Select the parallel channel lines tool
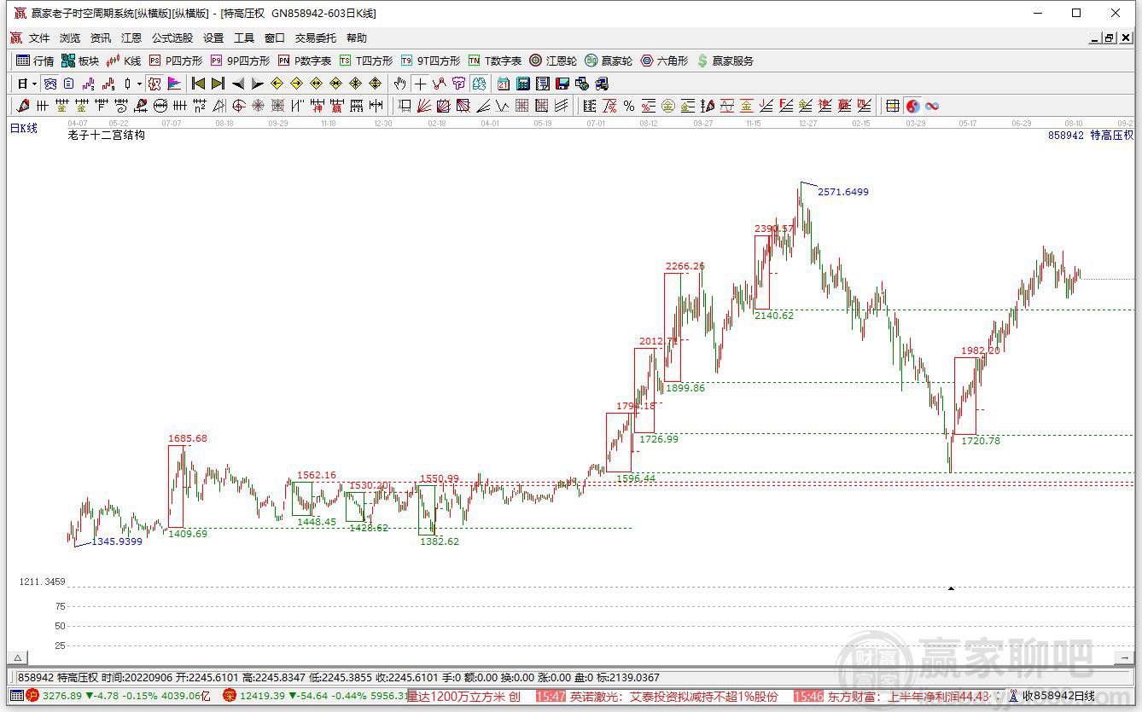Screen dimensions: 1142x712 562,106
